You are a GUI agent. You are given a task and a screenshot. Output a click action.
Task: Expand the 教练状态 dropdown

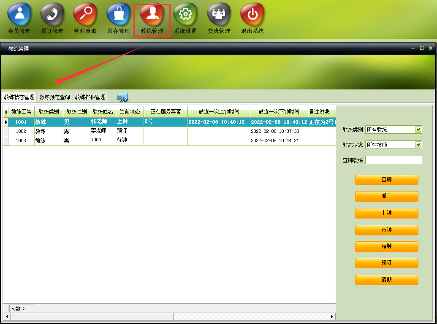[x=418, y=145]
